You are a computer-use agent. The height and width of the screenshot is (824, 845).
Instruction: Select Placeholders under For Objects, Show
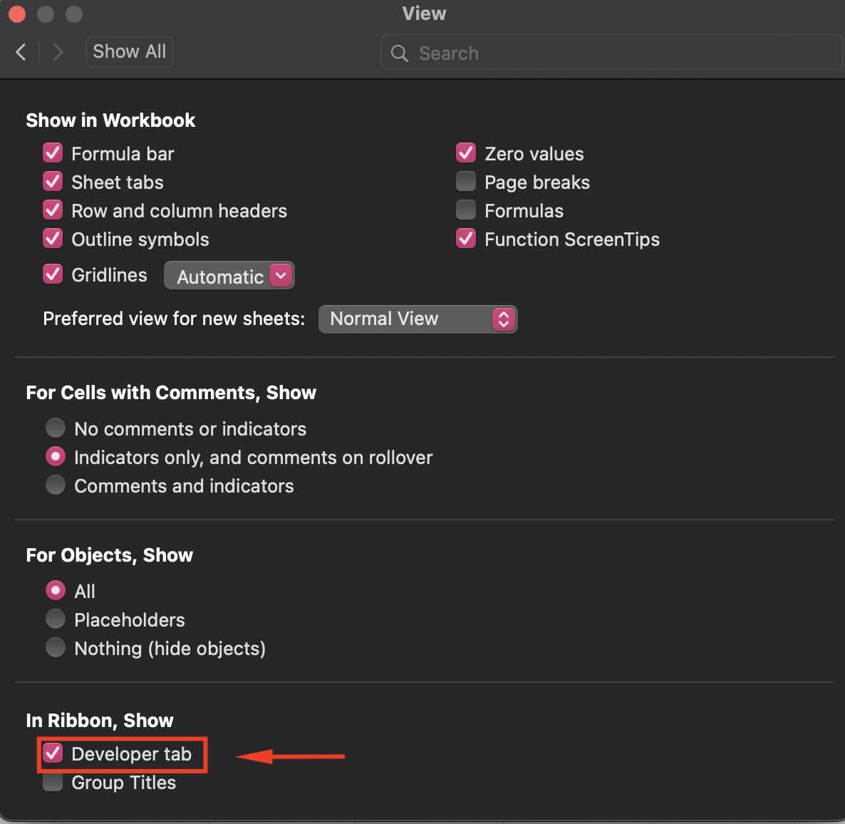click(56, 619)
